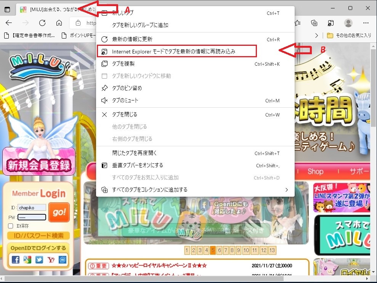Select banner slide number 3
The width and height of the screenshot is (377, 283).
click(200, 250)
